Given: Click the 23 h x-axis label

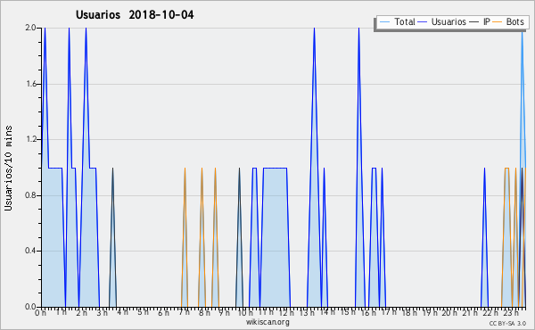Looking at the screenshot, I should coord(511,312).
